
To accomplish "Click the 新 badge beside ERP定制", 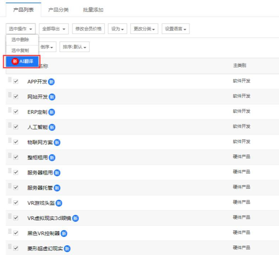I will [x=52, y=112].
